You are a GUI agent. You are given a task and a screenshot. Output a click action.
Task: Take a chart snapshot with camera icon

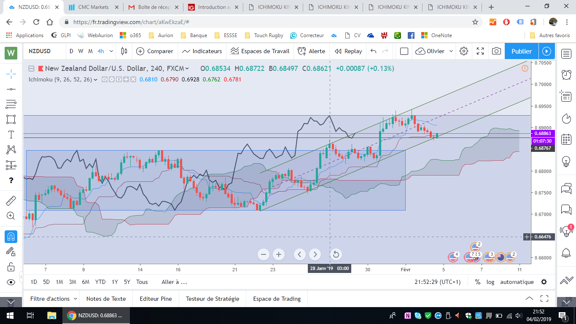tap(496, 51)
